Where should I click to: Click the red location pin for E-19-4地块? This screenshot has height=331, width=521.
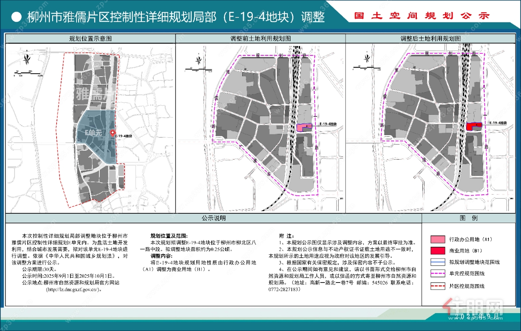pos(112,133)
